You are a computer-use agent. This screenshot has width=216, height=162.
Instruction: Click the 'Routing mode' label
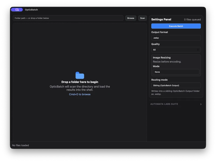(159, 80)
